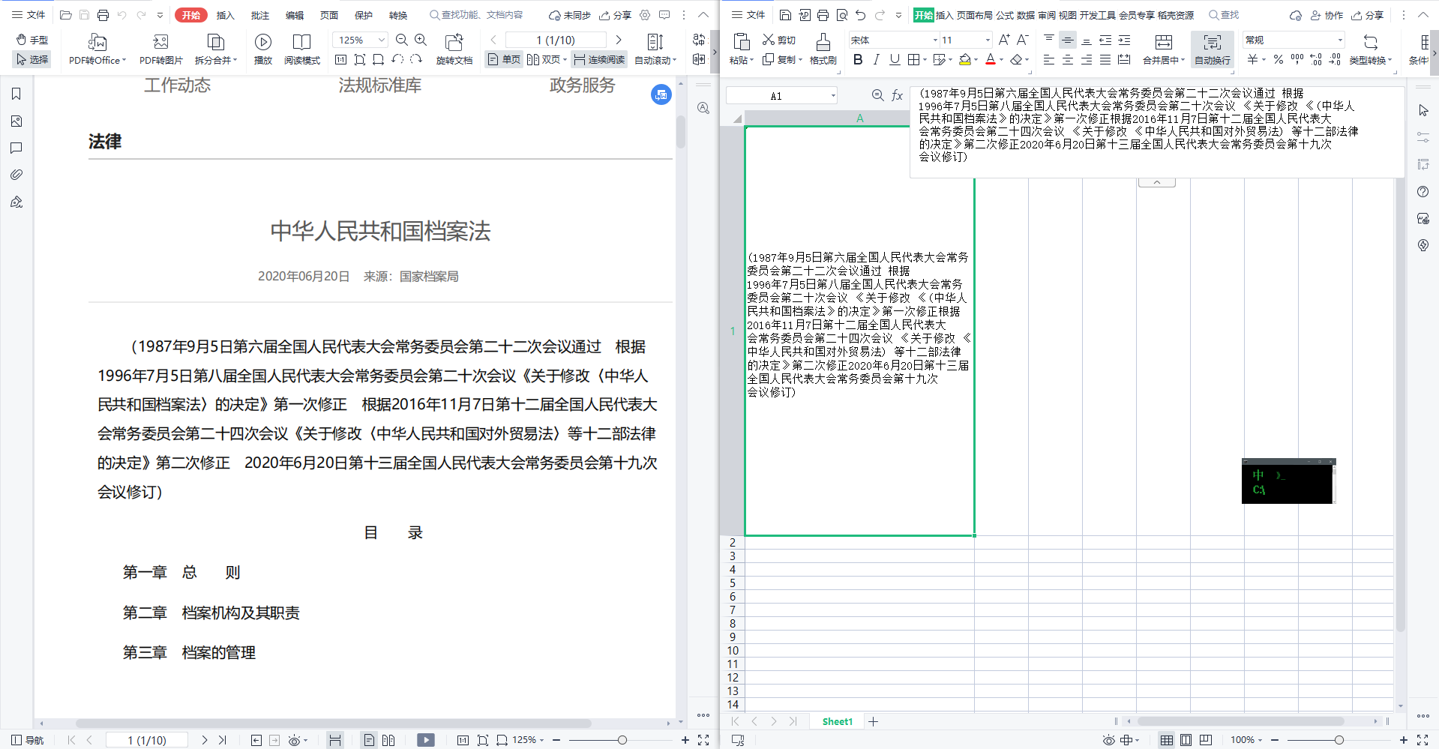Click the 协作 collaborate button
The image size is (1439, 749).
point(1327,15)
